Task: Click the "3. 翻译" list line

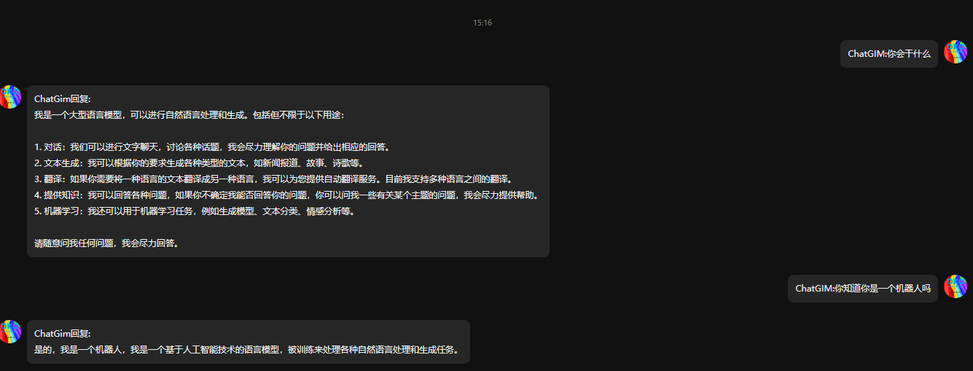Action: click(x=274, y=179)
